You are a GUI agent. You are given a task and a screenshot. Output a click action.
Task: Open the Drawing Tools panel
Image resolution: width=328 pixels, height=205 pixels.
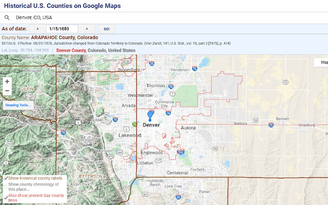(18, 105)
